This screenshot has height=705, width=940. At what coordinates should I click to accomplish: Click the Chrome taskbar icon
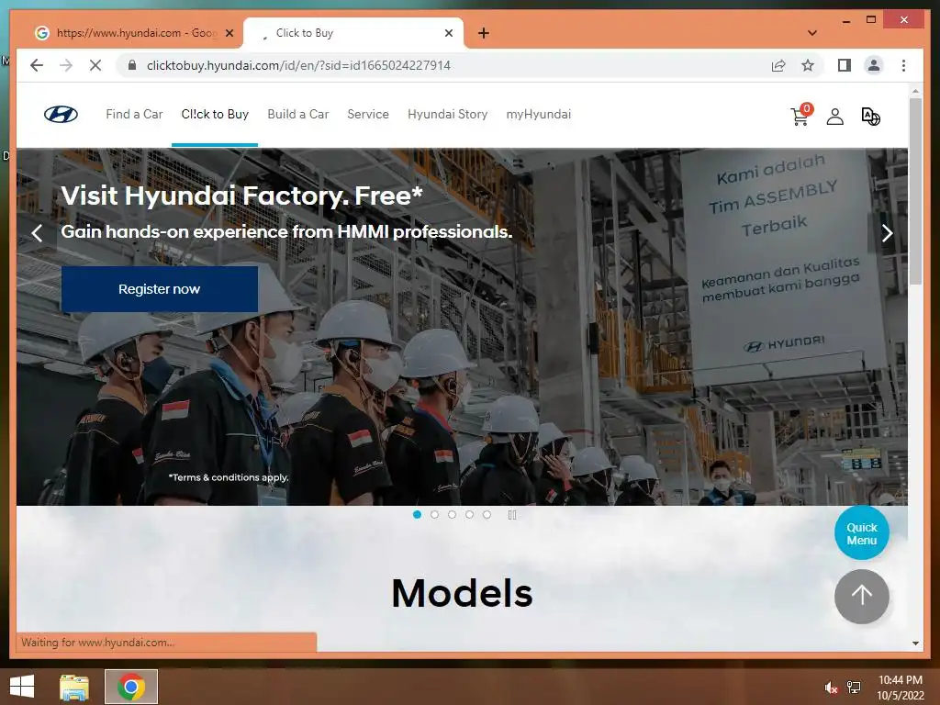click(x=131, y=687)
